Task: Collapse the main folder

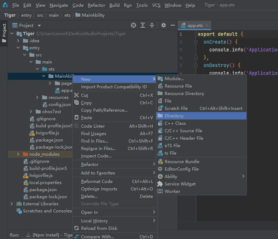Action: (31, 62)
